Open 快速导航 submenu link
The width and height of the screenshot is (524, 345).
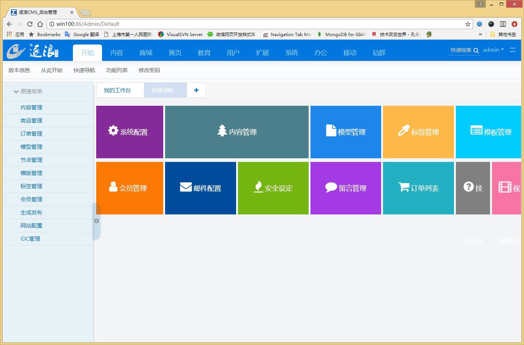click(84, 70)
